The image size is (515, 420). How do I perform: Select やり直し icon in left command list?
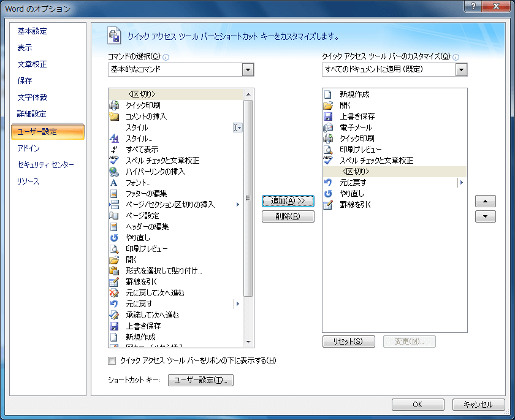click(x=114, y=238)
